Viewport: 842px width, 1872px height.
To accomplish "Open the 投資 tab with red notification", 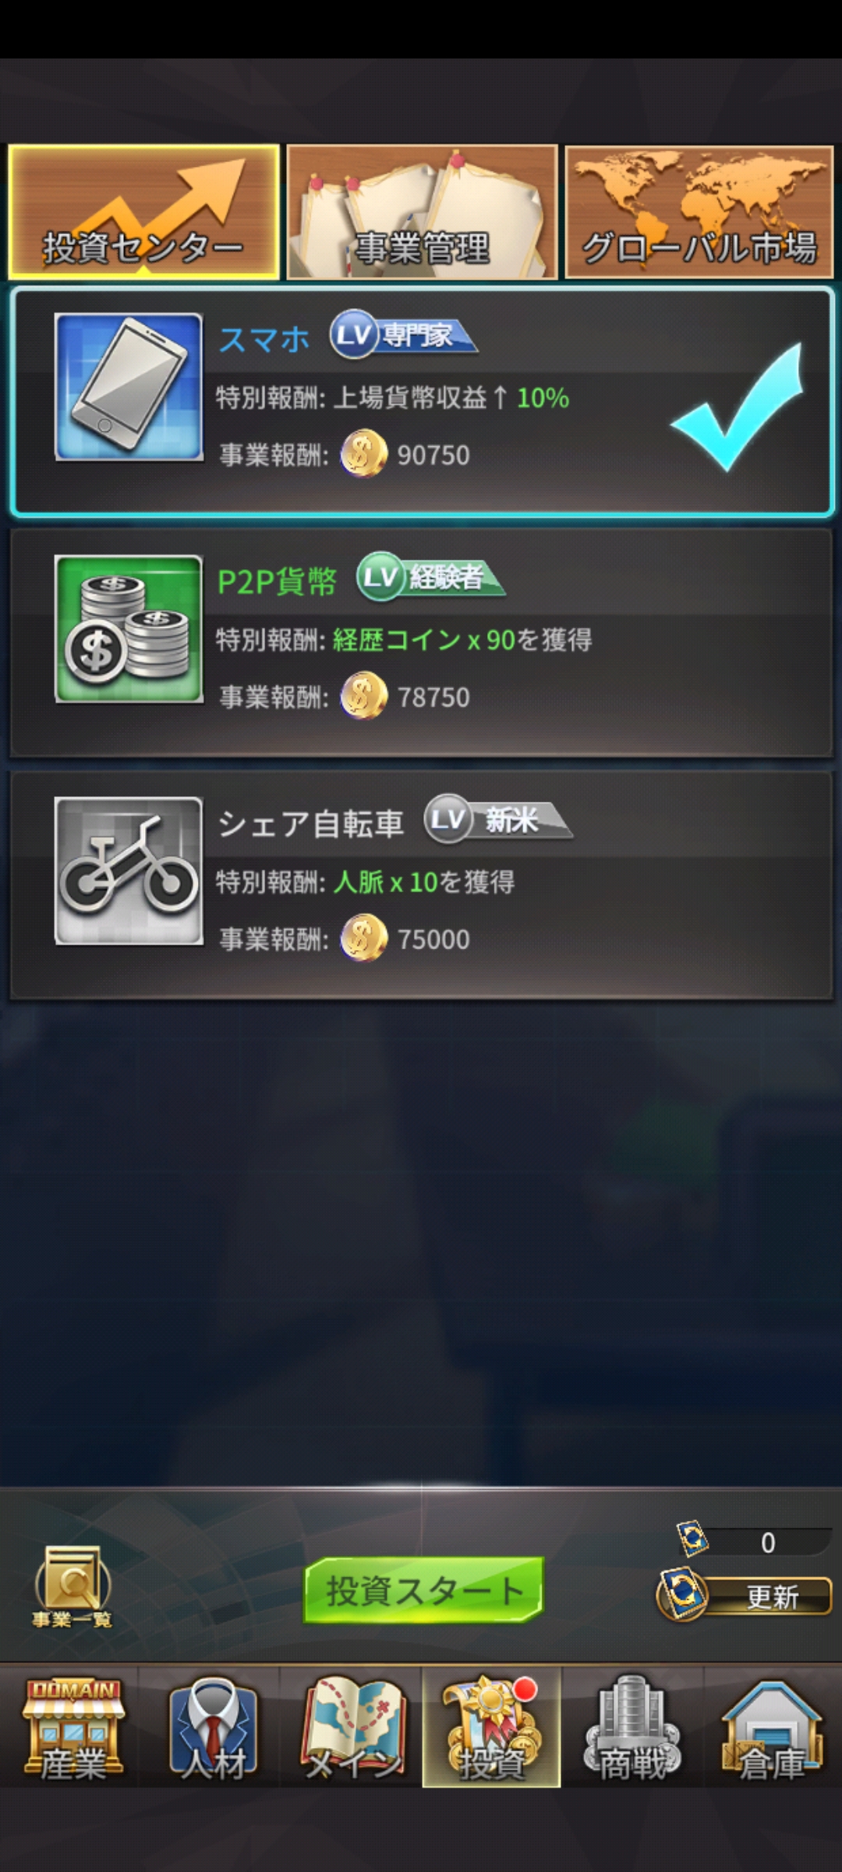I will coord(491,1727).
